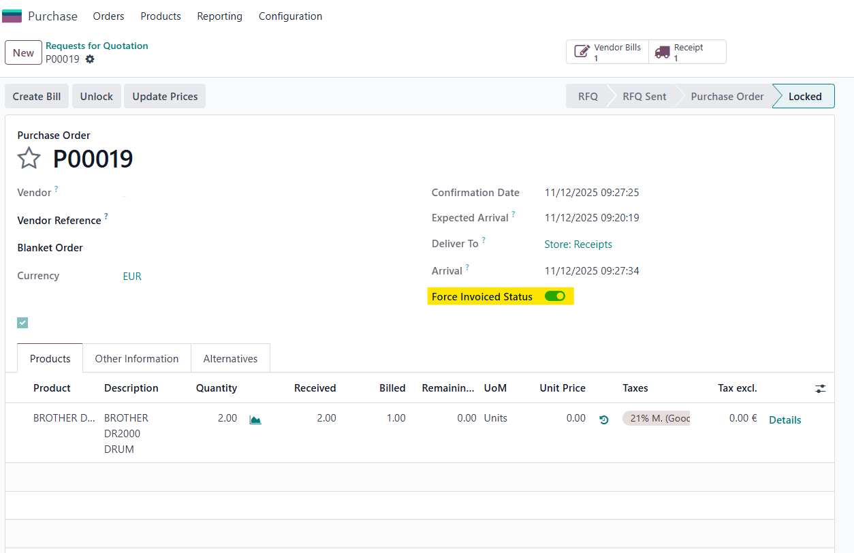Expand the Configuration menu
854x553 pixels.
pos(290,16)
